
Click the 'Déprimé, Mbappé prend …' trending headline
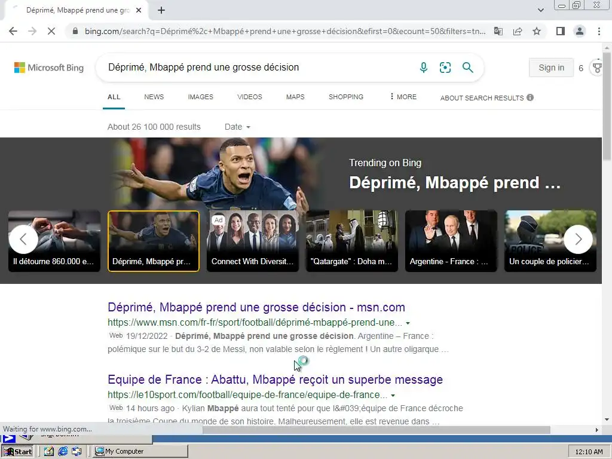(455, 183)
